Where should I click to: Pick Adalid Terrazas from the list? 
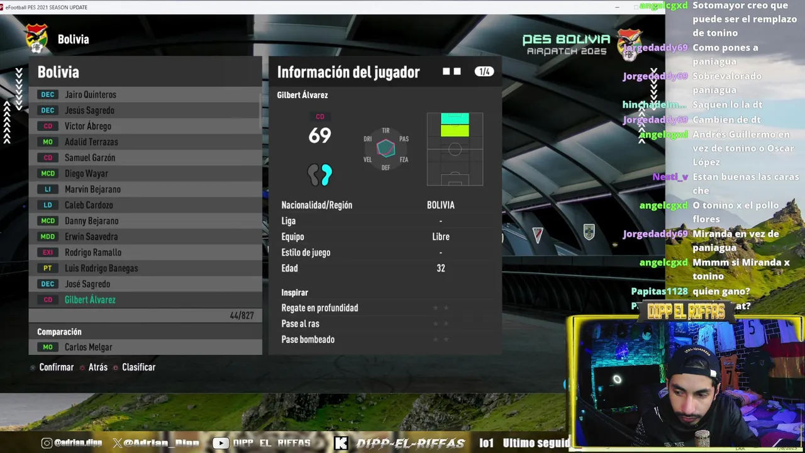click(144, 142)
